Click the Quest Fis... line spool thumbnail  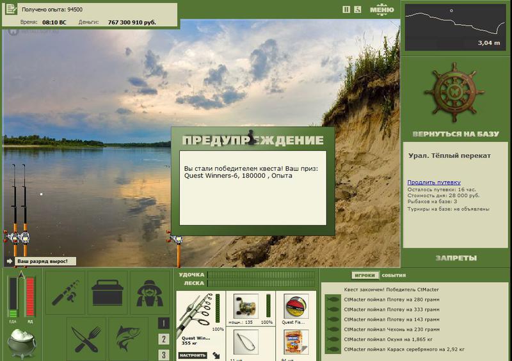[296, 306]
